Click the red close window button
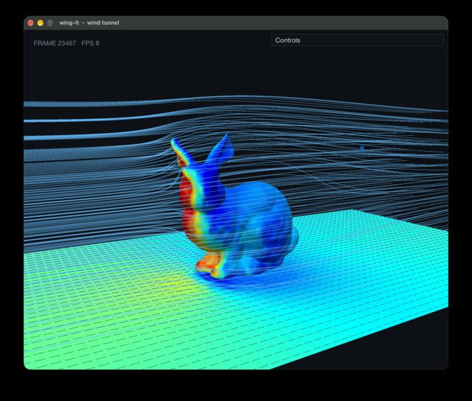 (x=30, y=23)
